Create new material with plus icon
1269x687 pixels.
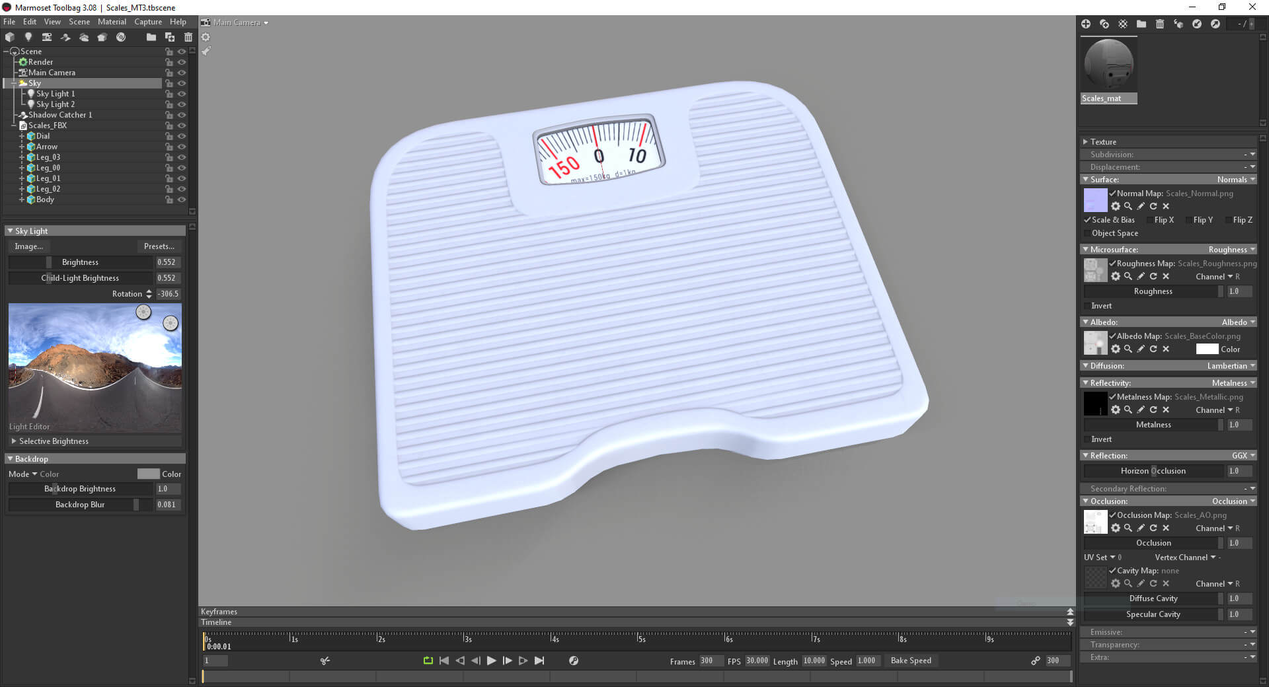[x=1086, y=24]
